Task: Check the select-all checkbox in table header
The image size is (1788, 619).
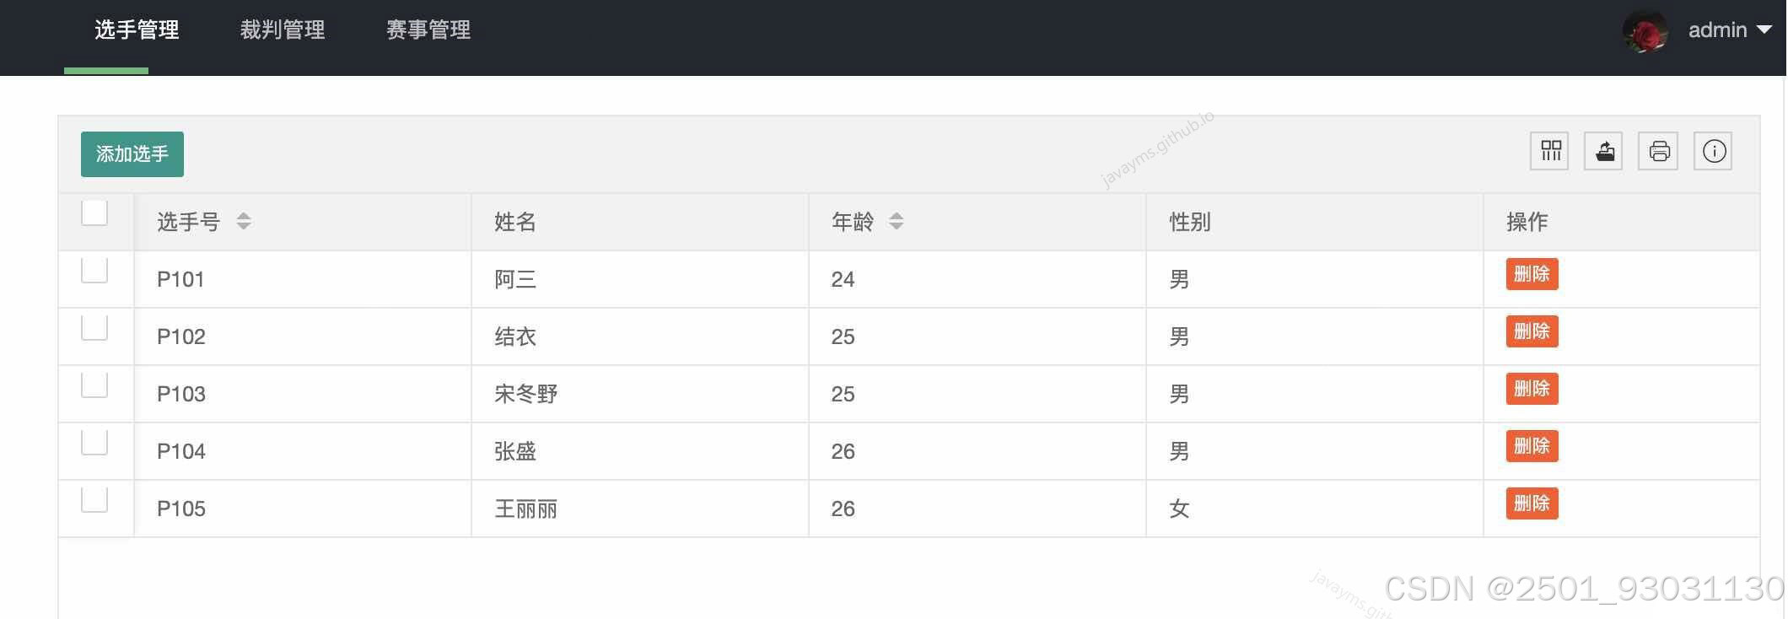Action: 94,213
